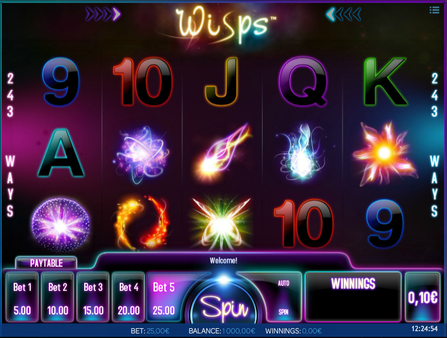This screenshot has width=447, height=338.
Task: Click the blue left-pointing arrows indicator
Action: (x=343, y=14)
